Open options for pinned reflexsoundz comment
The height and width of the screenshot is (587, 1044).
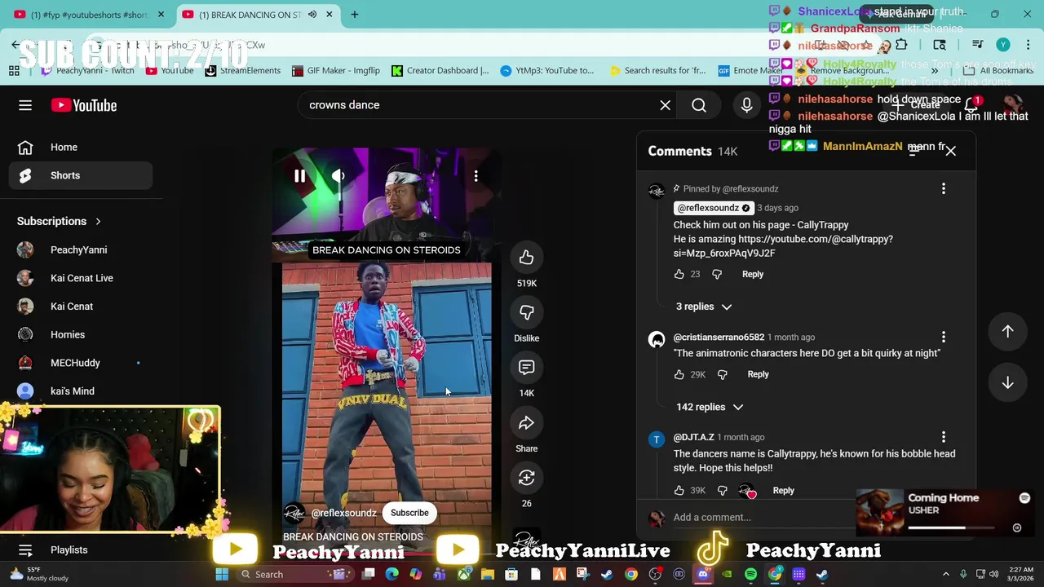pyautogui.click(x=944, y=189)
